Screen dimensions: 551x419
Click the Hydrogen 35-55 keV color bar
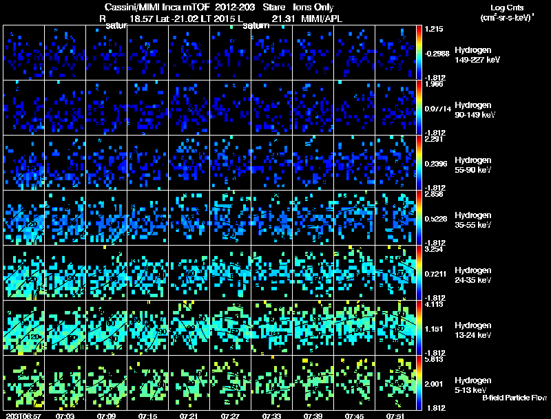[419, 218]
